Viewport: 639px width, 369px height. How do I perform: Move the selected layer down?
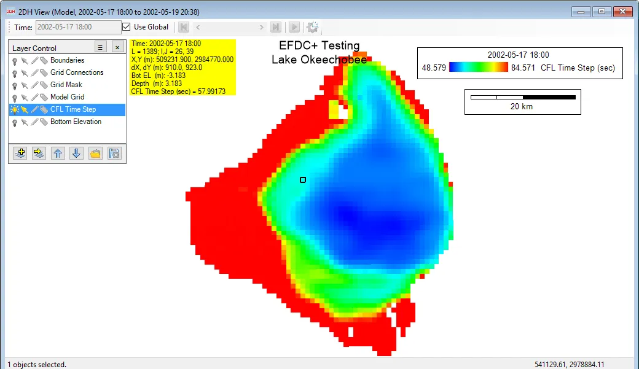pos(76,153)
